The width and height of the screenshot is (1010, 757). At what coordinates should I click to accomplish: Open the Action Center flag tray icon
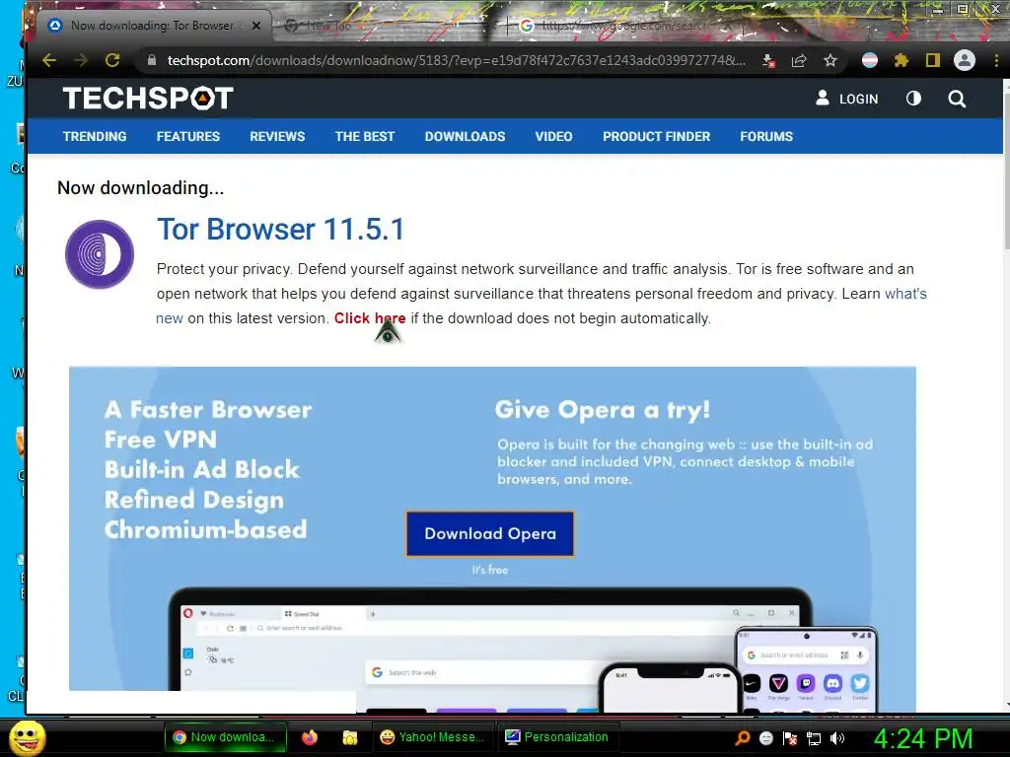pyautogui.click(x=790, y=738)
